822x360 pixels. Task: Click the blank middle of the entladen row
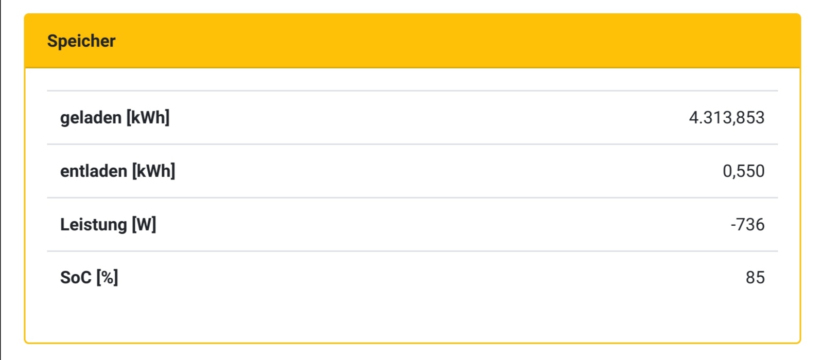(x=412, y=171)
